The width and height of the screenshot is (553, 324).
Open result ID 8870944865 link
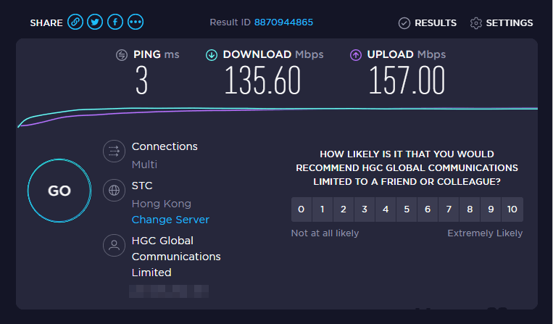[283, 22]
